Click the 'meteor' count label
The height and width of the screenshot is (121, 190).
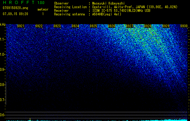[x=43, y=9]
